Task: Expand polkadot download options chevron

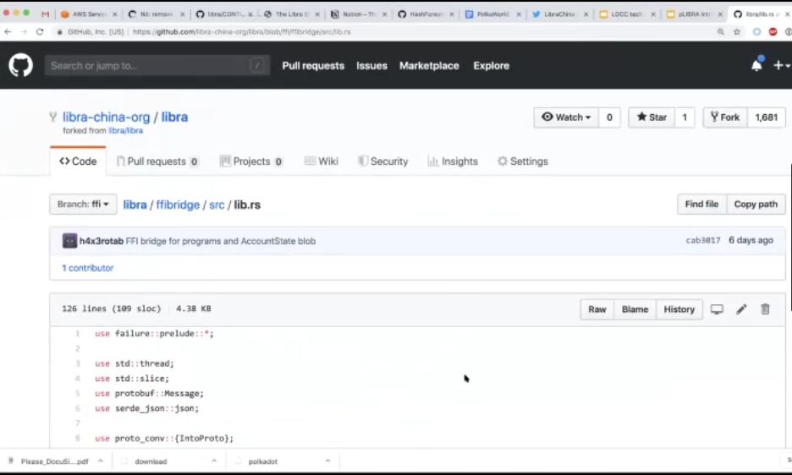Action: (x=327, y=461)
